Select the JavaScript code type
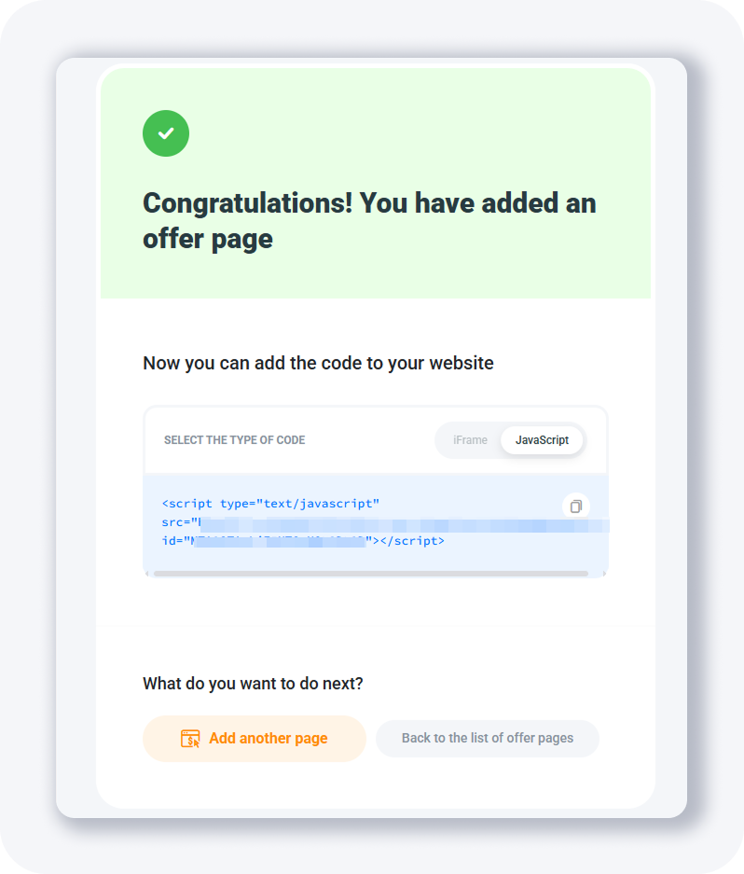The image size is (744, 874). pos(542,440)
